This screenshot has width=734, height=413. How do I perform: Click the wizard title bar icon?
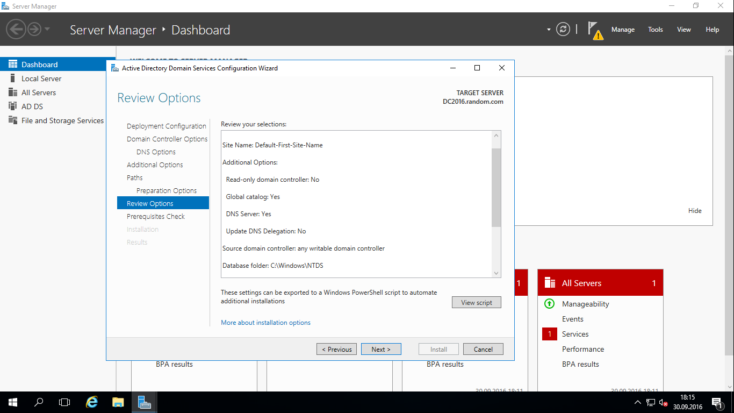pyautogui.click(x=114, y=68)
